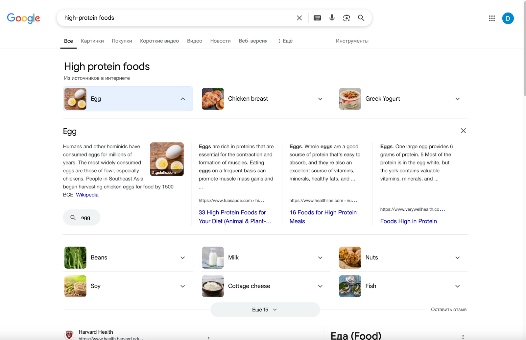The height and width of the screenshot is (340, 526).
Task: Expand the Nuts food entry
Action: 457,257
